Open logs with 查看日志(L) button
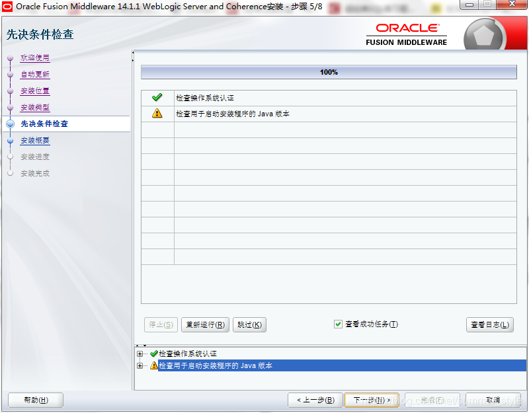 (x=490, y=324)
